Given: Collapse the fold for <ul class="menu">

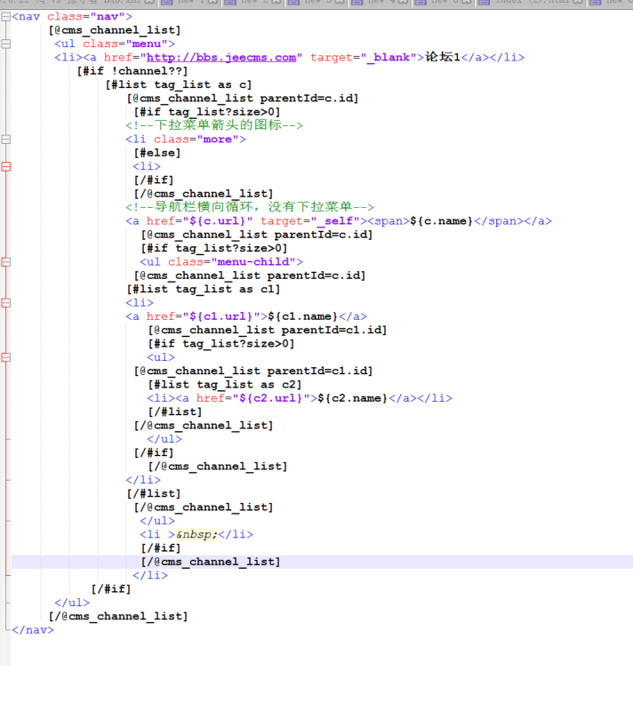Looking at the screenshot, I should (5, 44).
